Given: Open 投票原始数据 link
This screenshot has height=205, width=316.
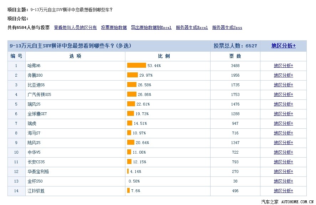Looking at the screenshot, I should [x=114, y=27].
